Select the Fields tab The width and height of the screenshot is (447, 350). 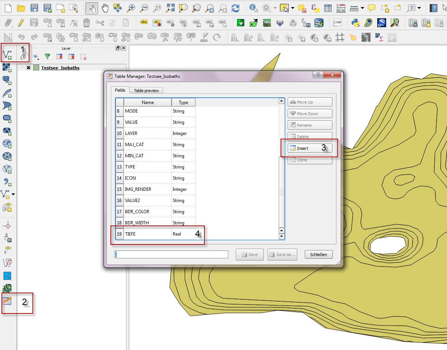pos(120,90)
